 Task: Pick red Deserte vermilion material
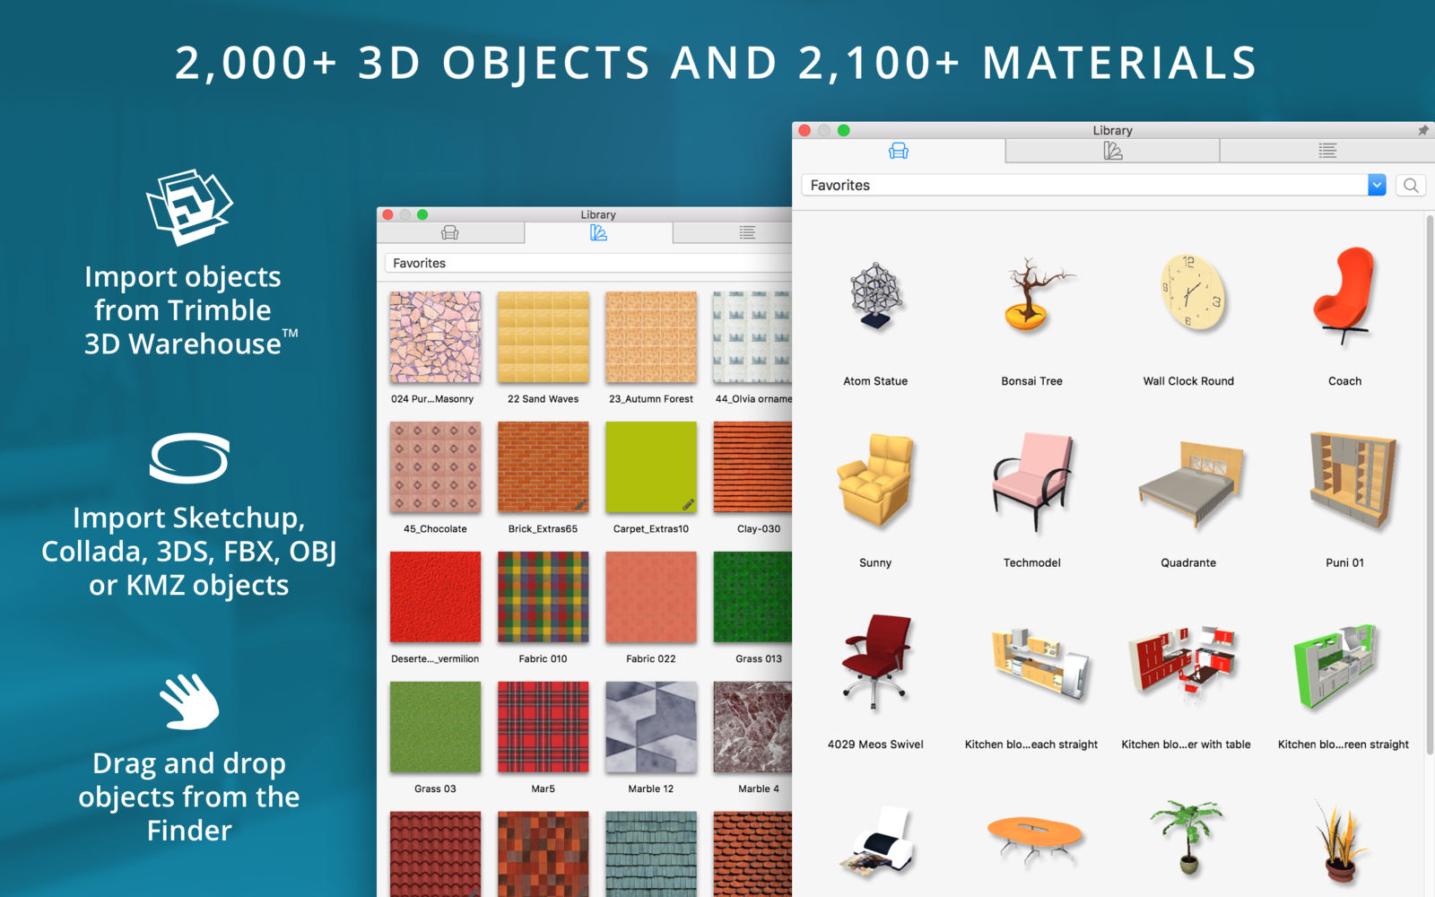[x=435, y=597]
